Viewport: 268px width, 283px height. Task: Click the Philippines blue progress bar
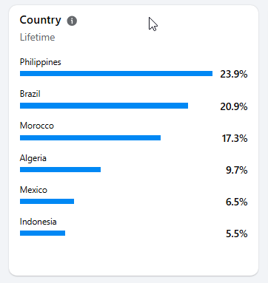click(x=116, y=74)
